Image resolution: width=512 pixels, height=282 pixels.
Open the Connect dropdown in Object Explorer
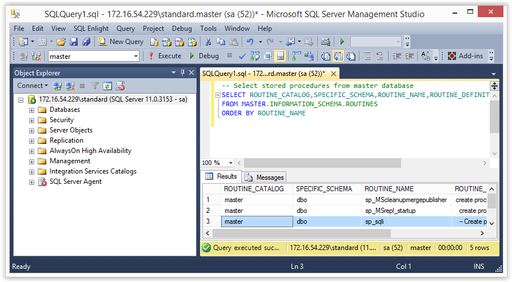pyautogui.click(x=33, y=86)
